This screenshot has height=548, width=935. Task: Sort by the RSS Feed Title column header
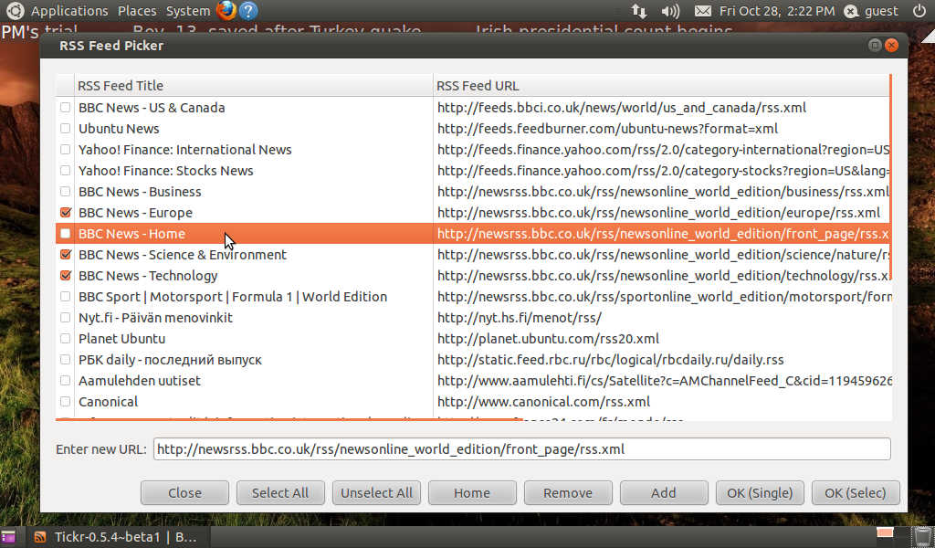coord(254,86)
